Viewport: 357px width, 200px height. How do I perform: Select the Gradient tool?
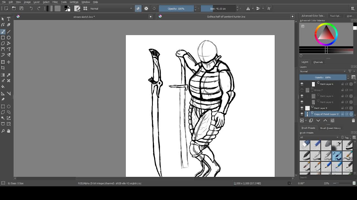(3, 75)
